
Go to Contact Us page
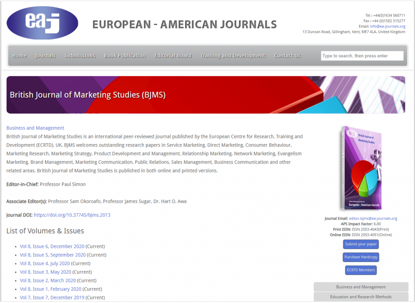pos(287,56)
